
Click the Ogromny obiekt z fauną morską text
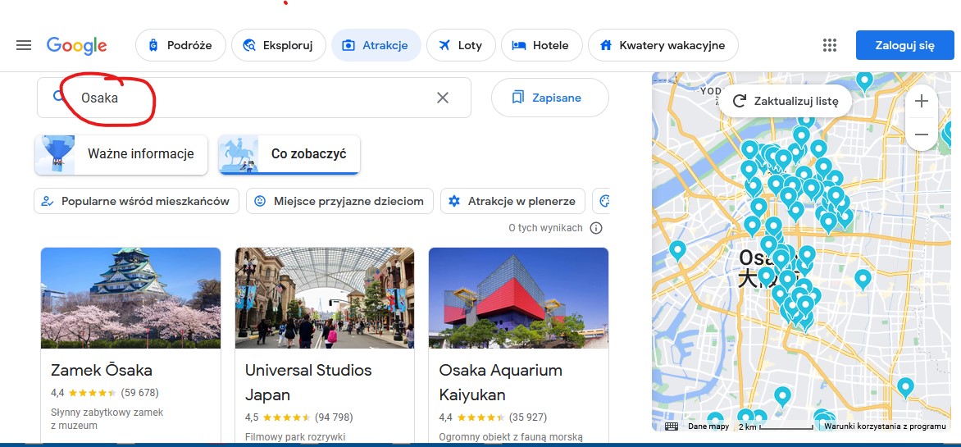click(x=511, y=437)
